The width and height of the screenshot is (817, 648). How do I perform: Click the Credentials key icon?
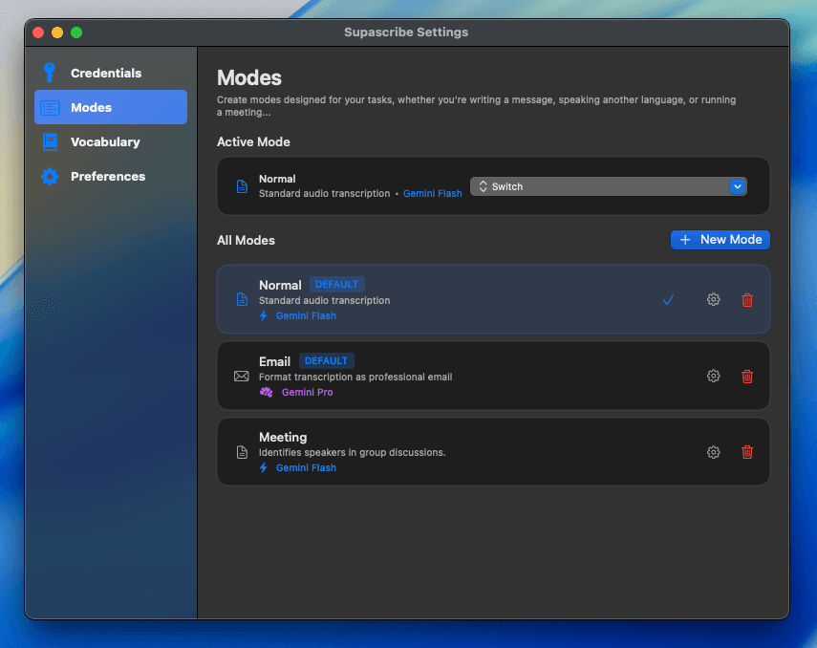[x=49, y=73]
